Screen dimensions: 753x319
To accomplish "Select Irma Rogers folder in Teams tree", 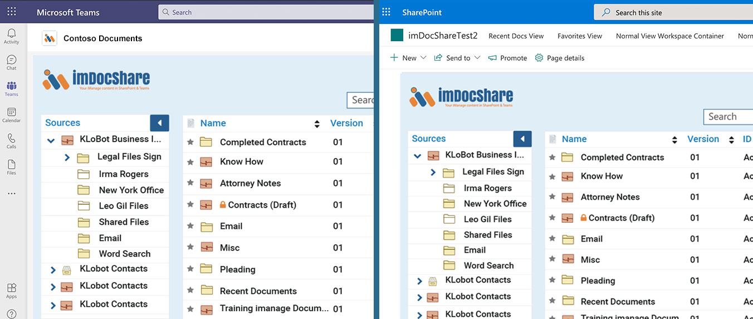I will pyautogui.click(x=124, y=174).
